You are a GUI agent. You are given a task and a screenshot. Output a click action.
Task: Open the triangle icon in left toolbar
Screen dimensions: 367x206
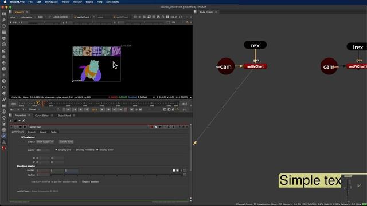click(x=4, y=142)
